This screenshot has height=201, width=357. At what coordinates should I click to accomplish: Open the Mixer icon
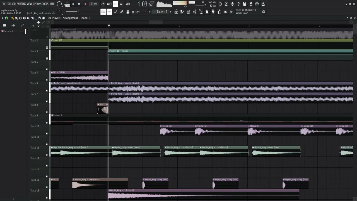(x=195, y=12)
